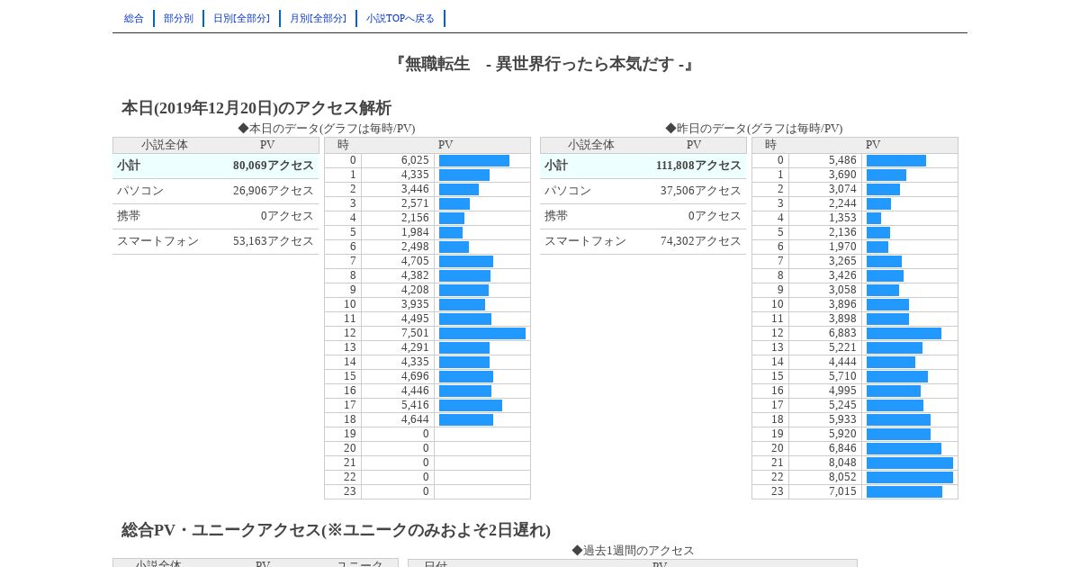
Task: Click today's hour 12 PV 7,501
Action: tap(415, 333)
